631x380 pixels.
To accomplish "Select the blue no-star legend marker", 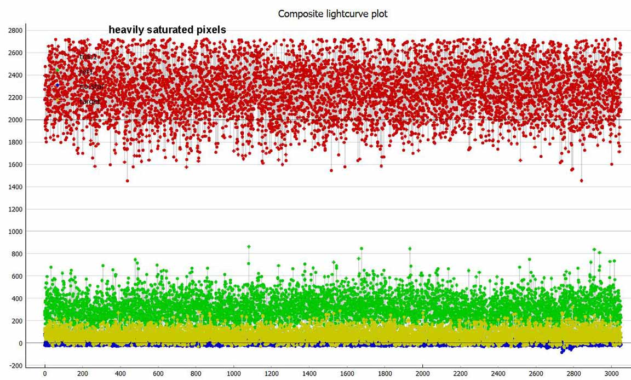I will (x=58, y=85).
